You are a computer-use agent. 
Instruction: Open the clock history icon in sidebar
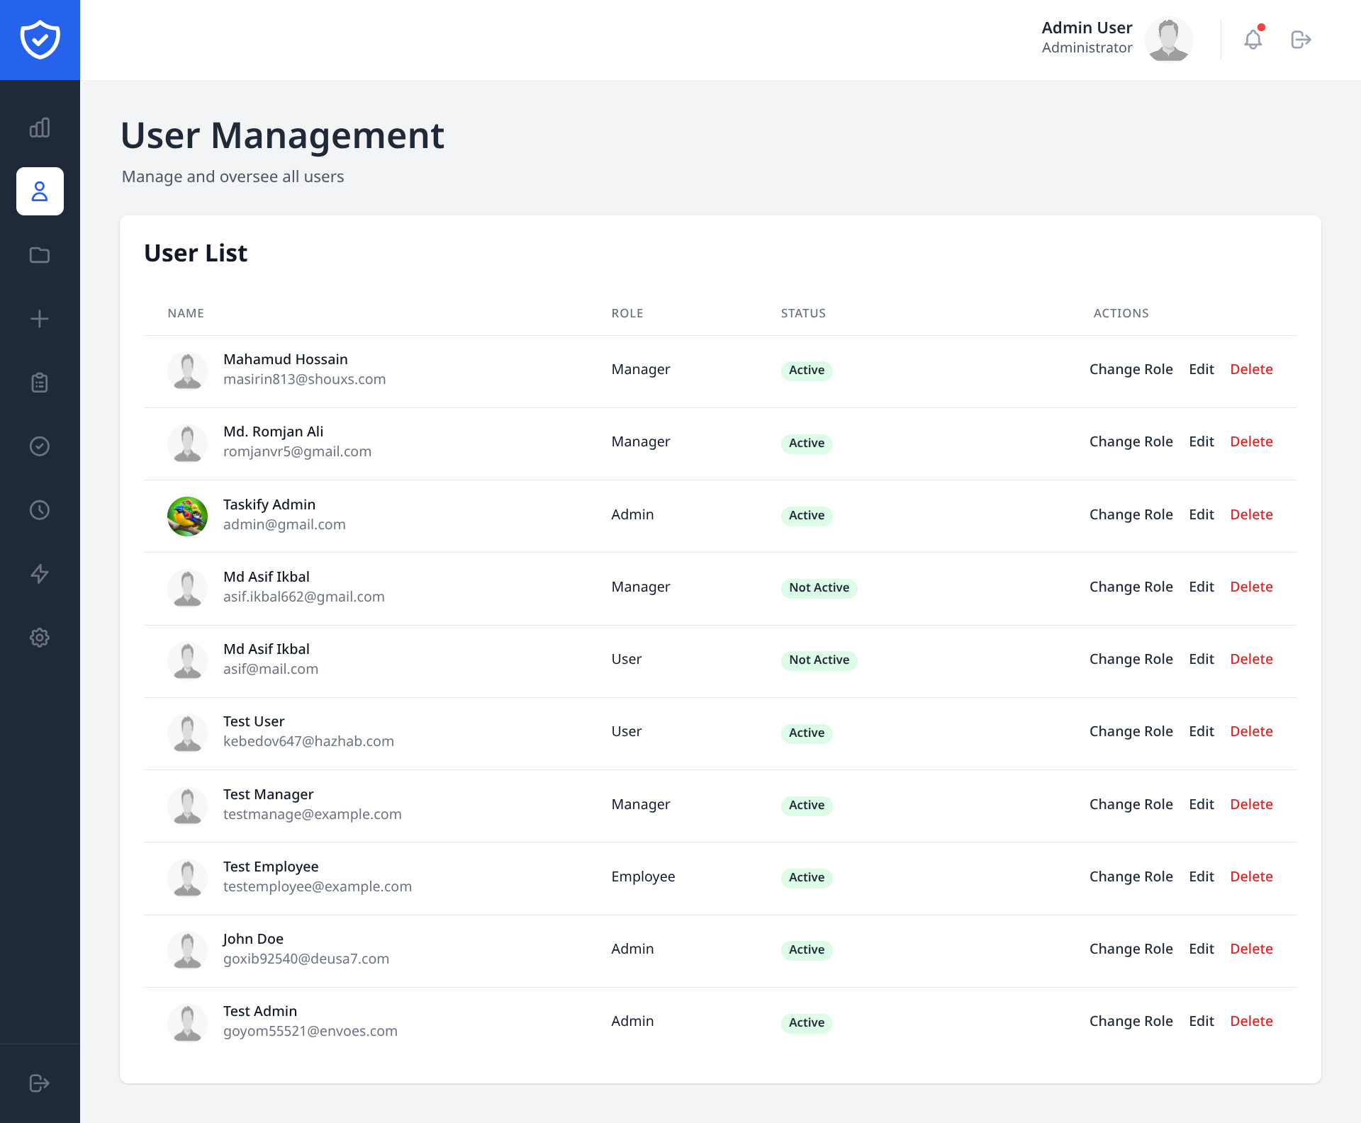pyautogui.click(x=40, y=509)
